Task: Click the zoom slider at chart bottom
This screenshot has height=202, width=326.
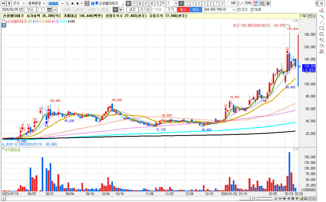Action: tap(264, 199)
